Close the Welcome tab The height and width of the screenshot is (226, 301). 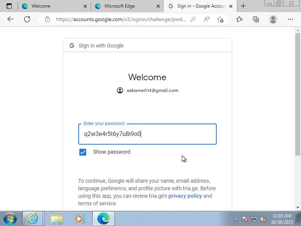click(85, 6)
